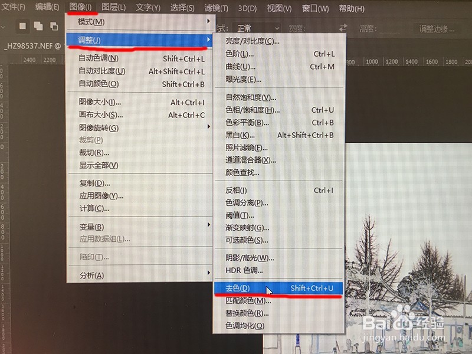Viewport: 472px width, 354px height.
Task: Click inside the 宽度 input field
Action: click(322, 27)
